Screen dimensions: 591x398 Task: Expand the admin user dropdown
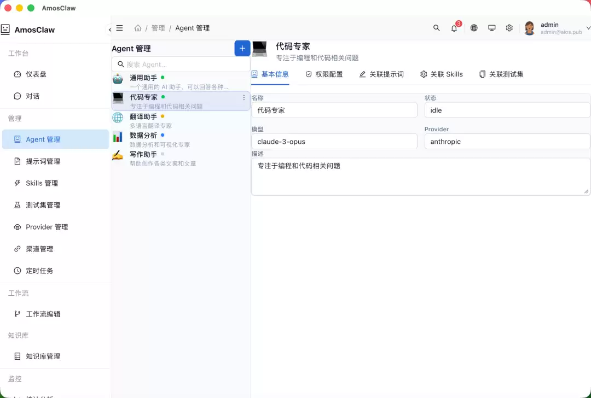point(588,28)
